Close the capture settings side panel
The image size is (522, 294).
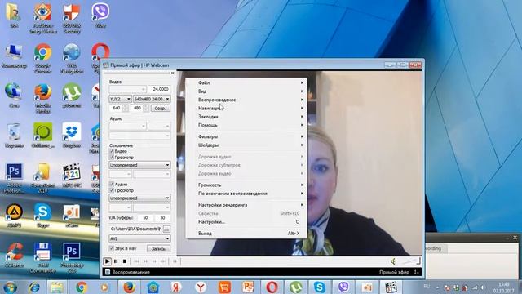(172, 73)
